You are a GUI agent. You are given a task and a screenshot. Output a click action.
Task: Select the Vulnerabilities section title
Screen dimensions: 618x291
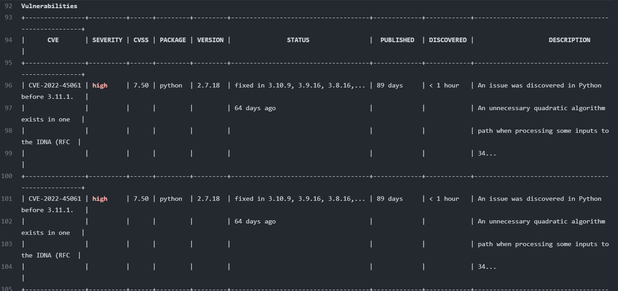coord(49,6)
